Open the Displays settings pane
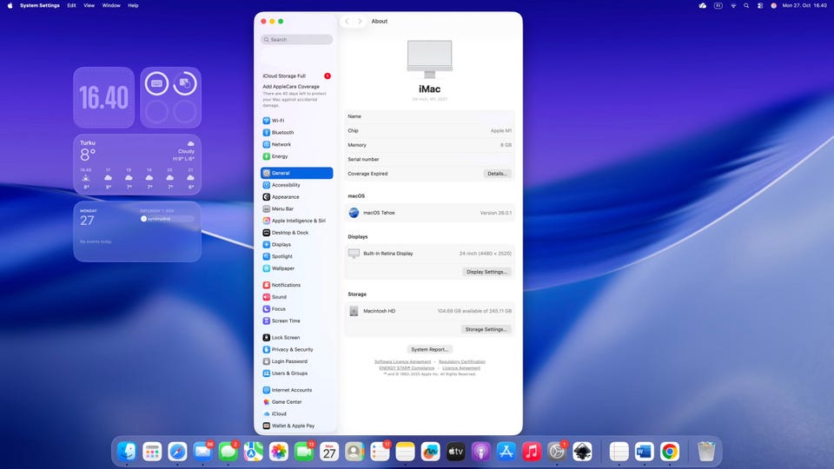The image size is (834, 469). pyautogui.click(x=281, y=245)
